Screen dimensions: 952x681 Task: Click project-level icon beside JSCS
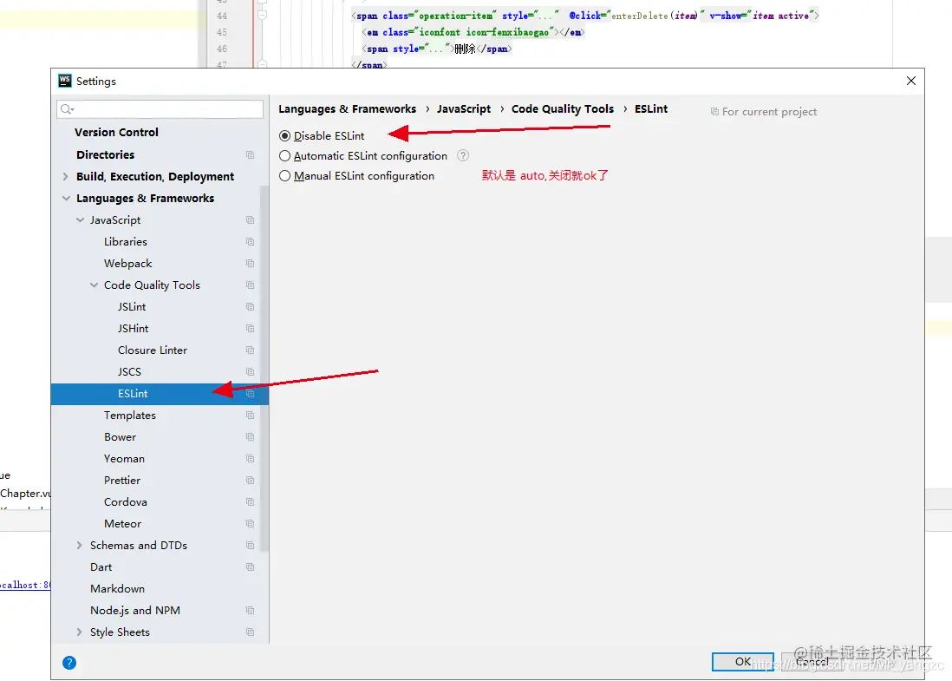pyautogui.click(x=251, y=372)
